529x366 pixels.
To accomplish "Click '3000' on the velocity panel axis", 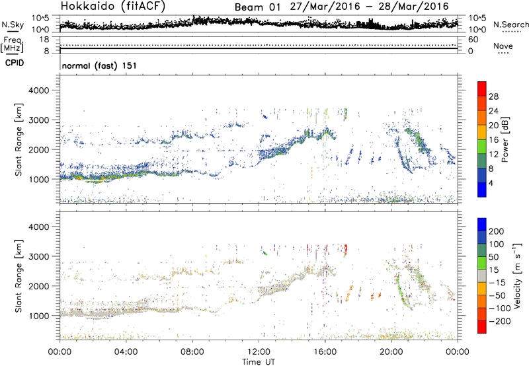I will pyautogui.click(x=38, y=256).
